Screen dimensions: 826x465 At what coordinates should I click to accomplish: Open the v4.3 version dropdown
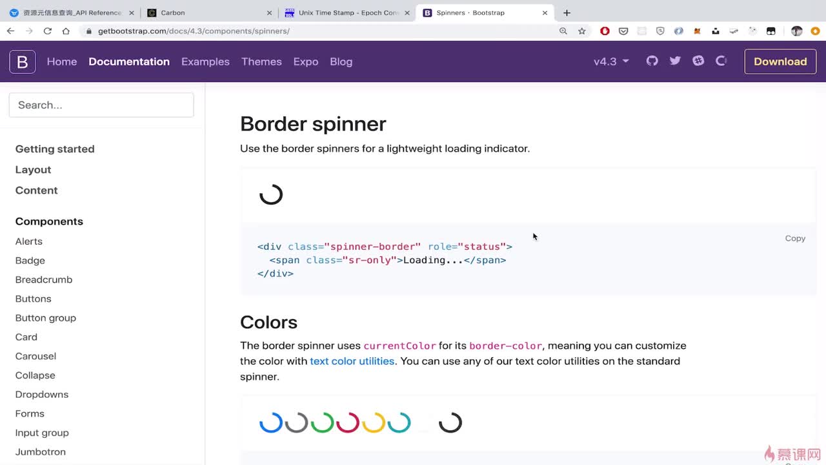(610, 61)
